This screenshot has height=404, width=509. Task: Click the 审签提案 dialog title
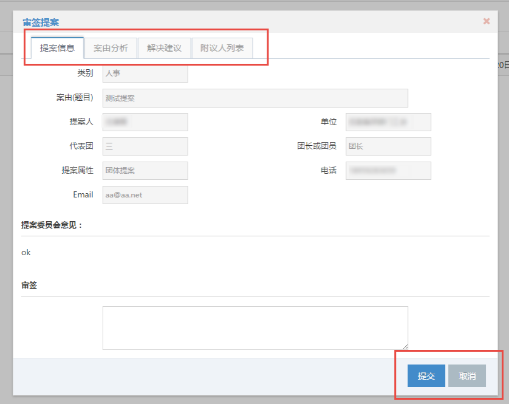click(41, 22)
